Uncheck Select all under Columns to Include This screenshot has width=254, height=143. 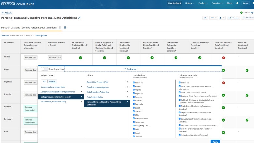[x=180, y=83]
